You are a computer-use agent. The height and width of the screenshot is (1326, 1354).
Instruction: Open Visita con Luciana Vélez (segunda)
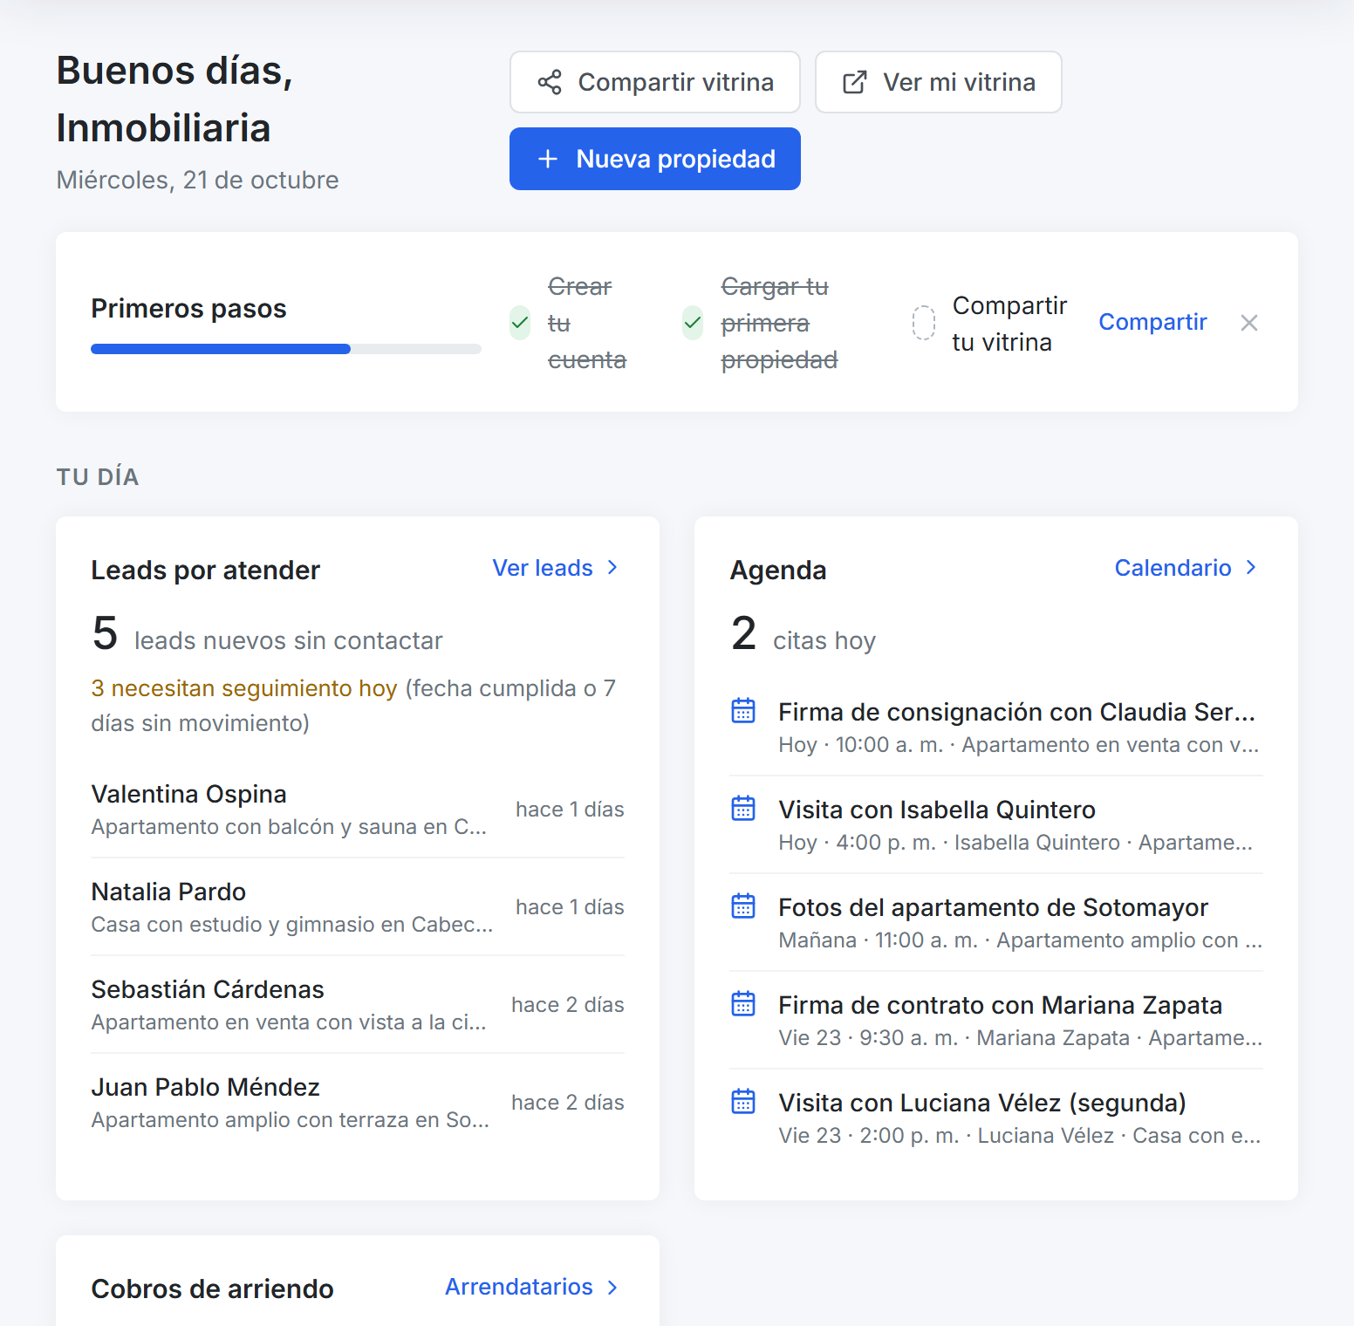pyautogui.click(x=996, y=1118)
